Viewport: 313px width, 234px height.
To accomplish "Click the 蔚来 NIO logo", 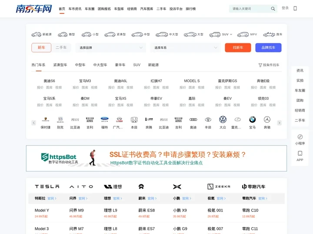I will (x=141, y=186).
